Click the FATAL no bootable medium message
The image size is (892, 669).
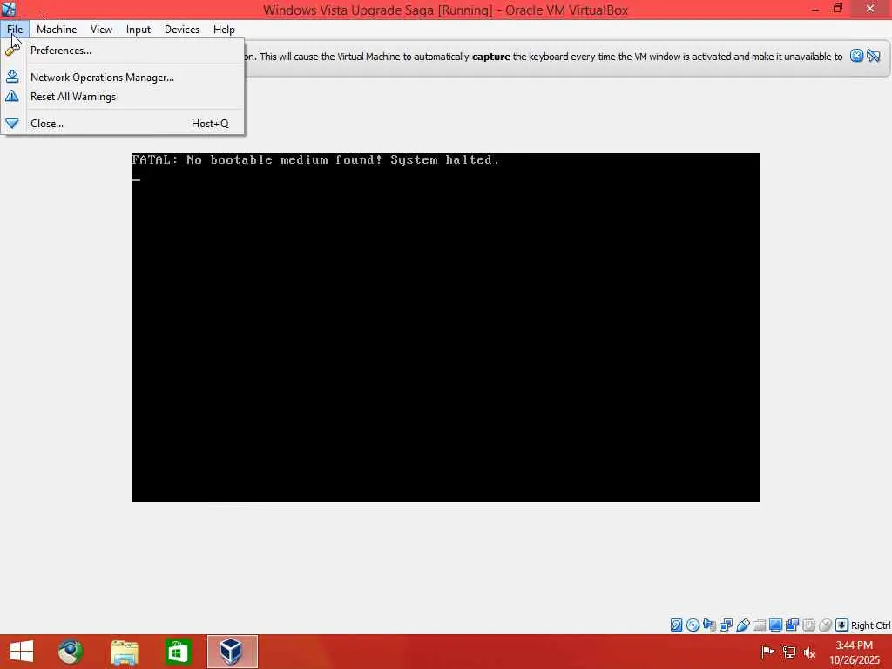click(315, 160)
